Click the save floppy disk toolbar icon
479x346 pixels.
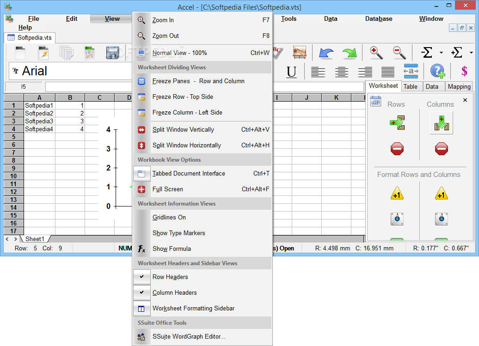click(x=112, y=53)
